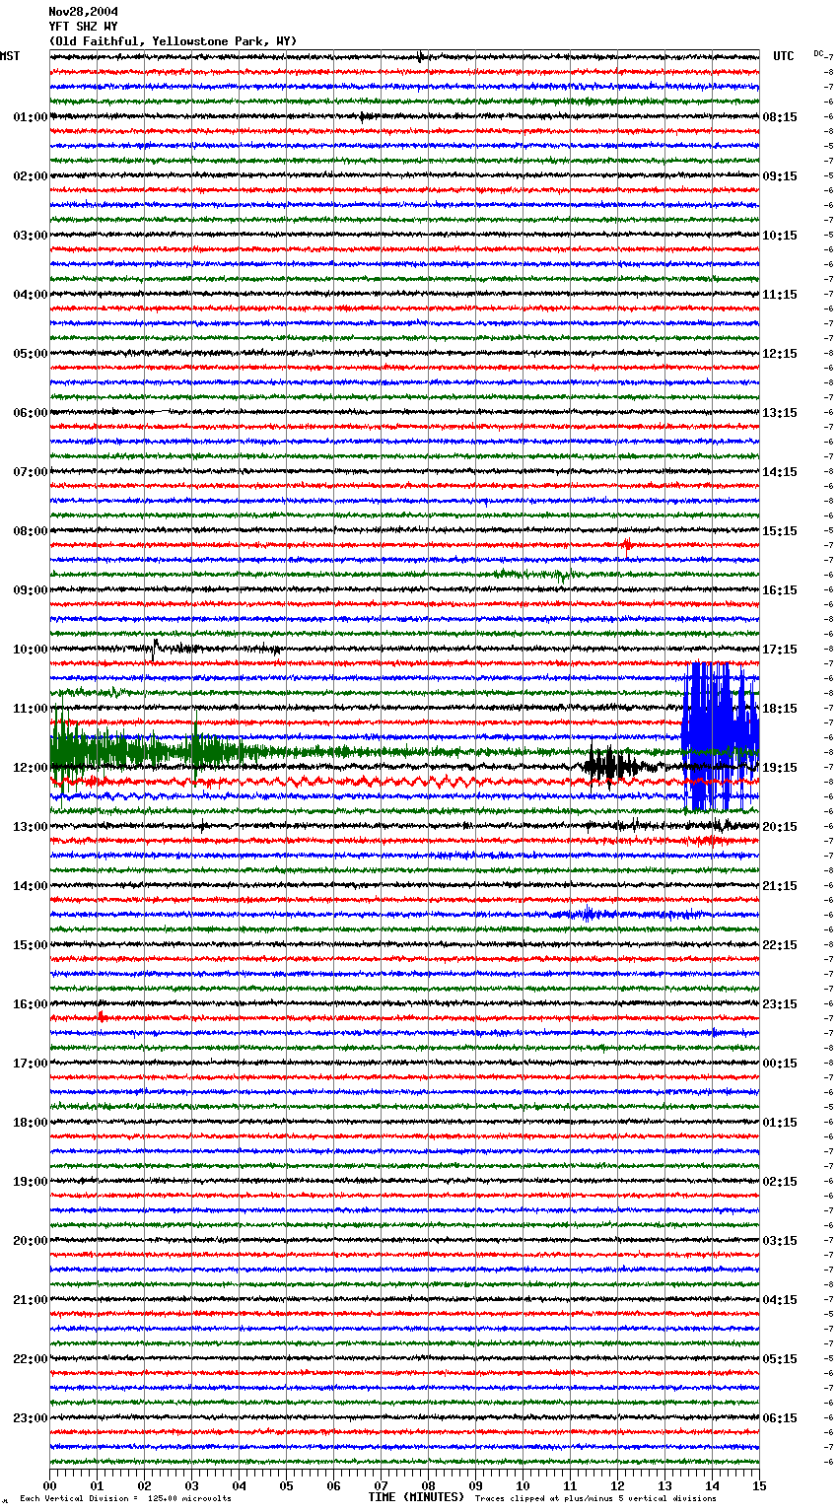Select the 16:00 MST hour label
The height and width of the screenshot is (1512, 838).
coord(31,1004)
